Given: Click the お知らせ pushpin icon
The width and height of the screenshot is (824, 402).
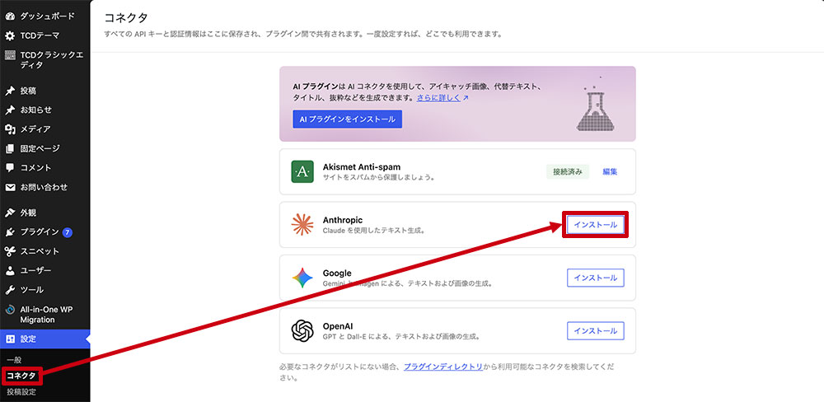Looking at the screenshot, I should [10, 110].
